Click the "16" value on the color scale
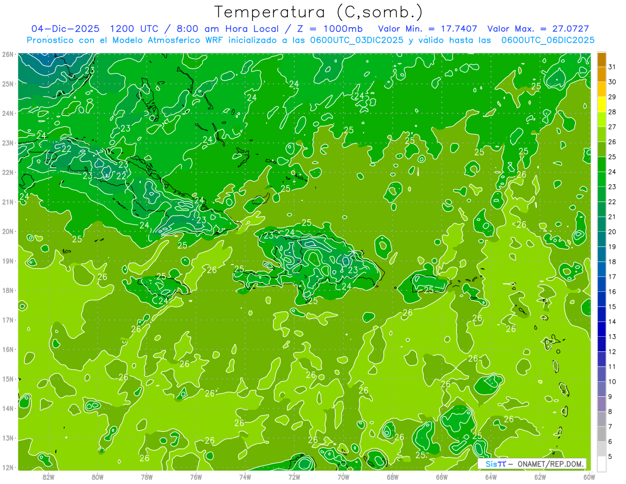 coord(612,292)
